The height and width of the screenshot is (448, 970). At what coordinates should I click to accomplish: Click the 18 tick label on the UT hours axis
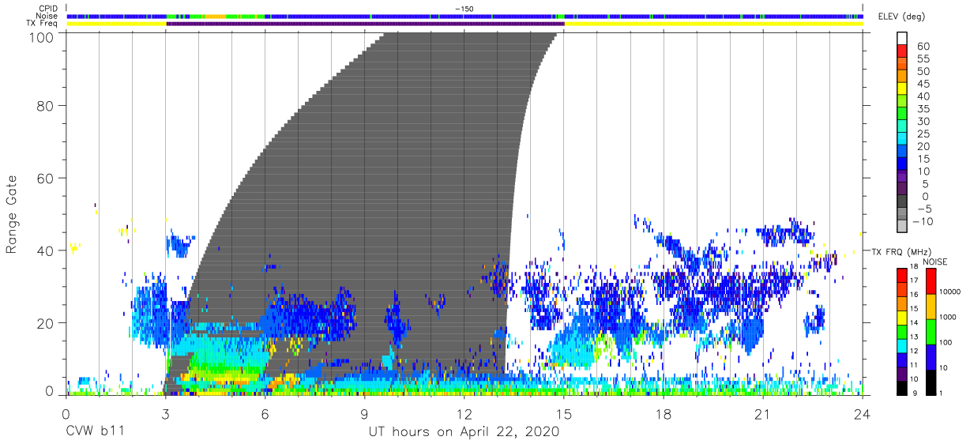click(664, 413)
